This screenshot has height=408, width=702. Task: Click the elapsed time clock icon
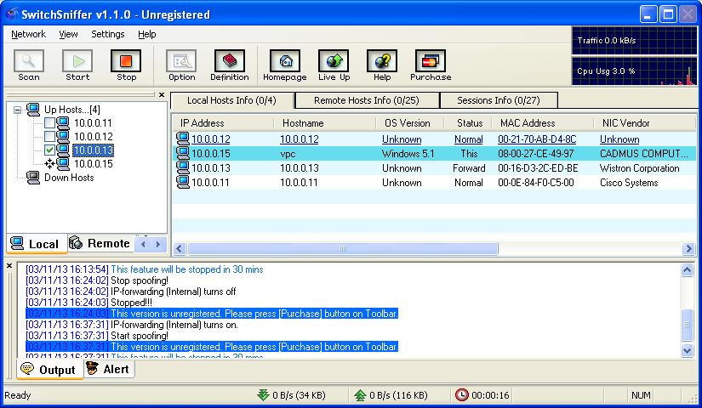point(461,395)
